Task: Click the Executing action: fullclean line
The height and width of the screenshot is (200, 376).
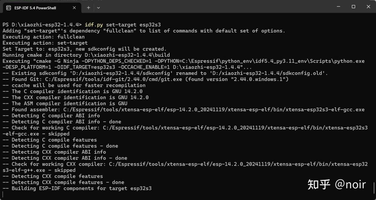Action: pos(43,37)
